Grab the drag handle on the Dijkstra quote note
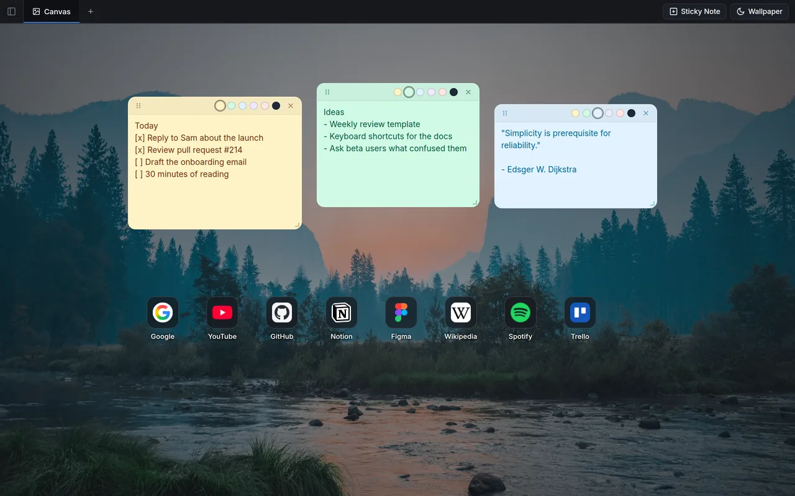Image resolution: width=795 pixels, height=496 pixels. (505, 113)
